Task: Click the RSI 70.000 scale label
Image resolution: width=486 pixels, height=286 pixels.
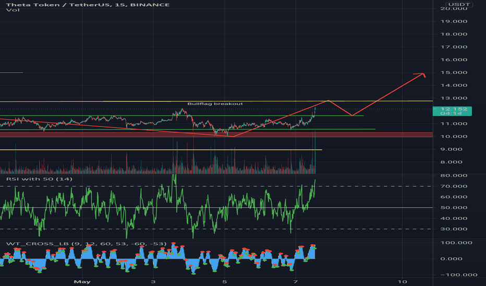Action: [454, 186]
